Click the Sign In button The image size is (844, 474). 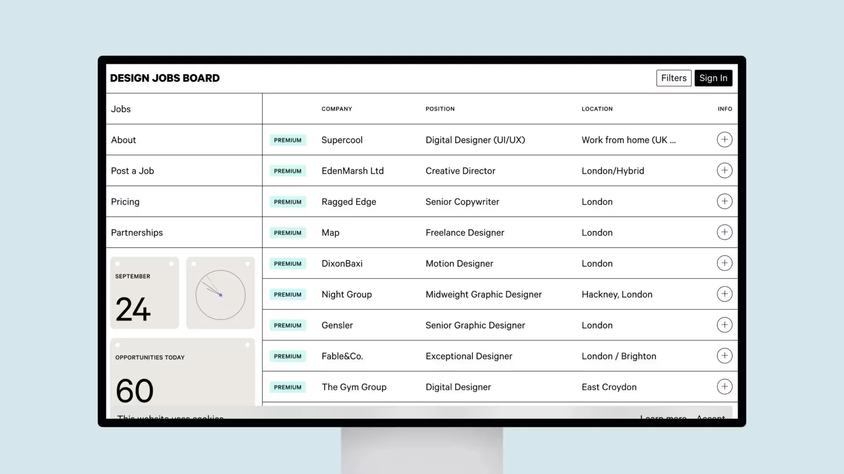pos(713,78)
